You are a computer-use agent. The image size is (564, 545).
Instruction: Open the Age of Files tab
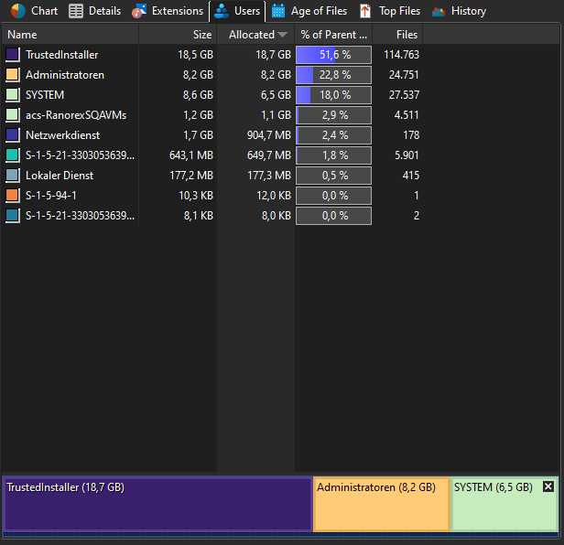click(x=319, y=11)
